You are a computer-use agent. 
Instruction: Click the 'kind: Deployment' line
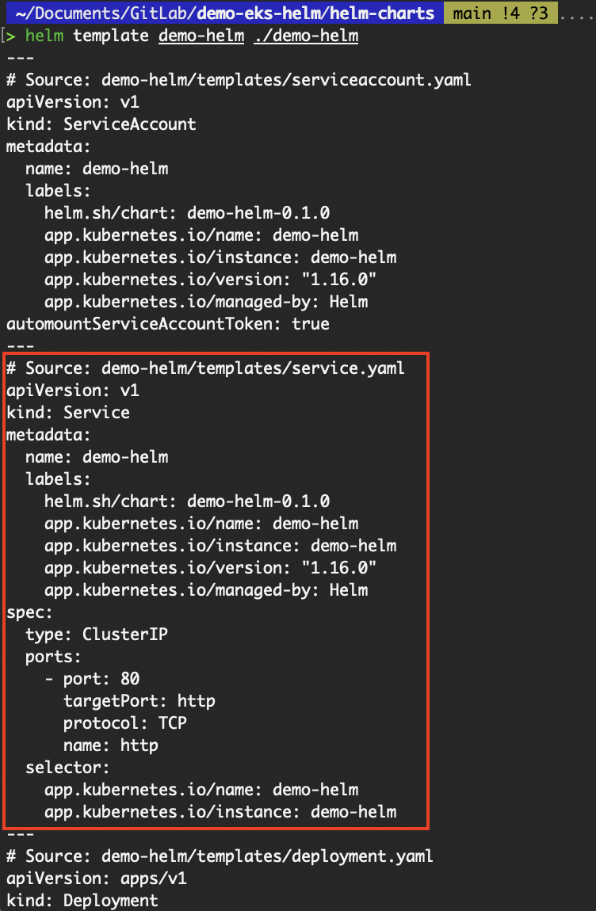pyautogui.click(x=82, y=901)
